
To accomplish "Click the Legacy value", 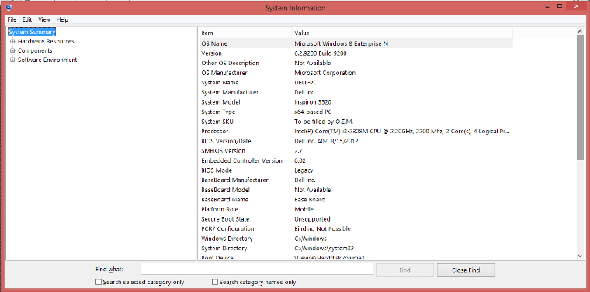I will point(304,170).
